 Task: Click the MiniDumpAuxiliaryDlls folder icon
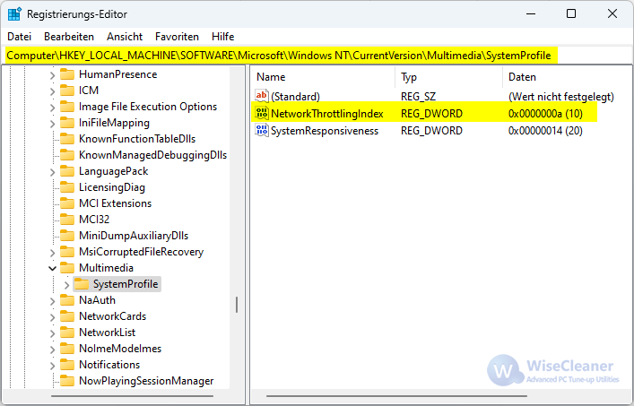[x=67, y=236]
